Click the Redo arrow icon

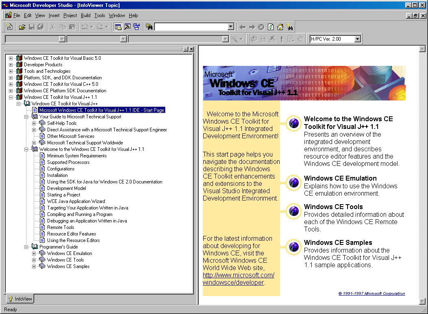tap(100, 27)
